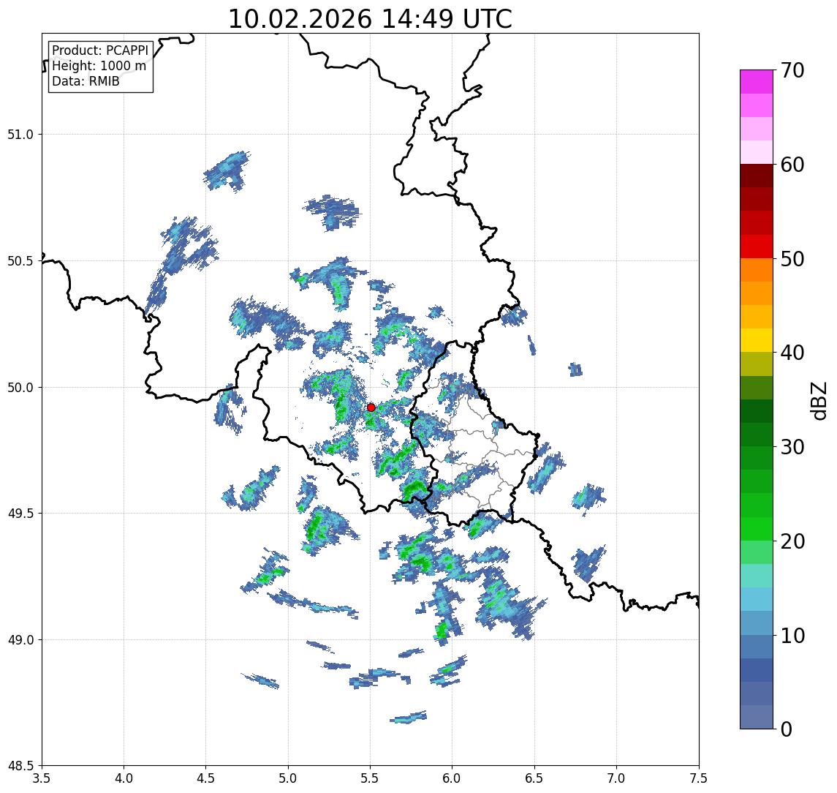Screen dimensions: 837x793
Task: Click the latitude label "50.0"
Action: (x=20, y=387)
